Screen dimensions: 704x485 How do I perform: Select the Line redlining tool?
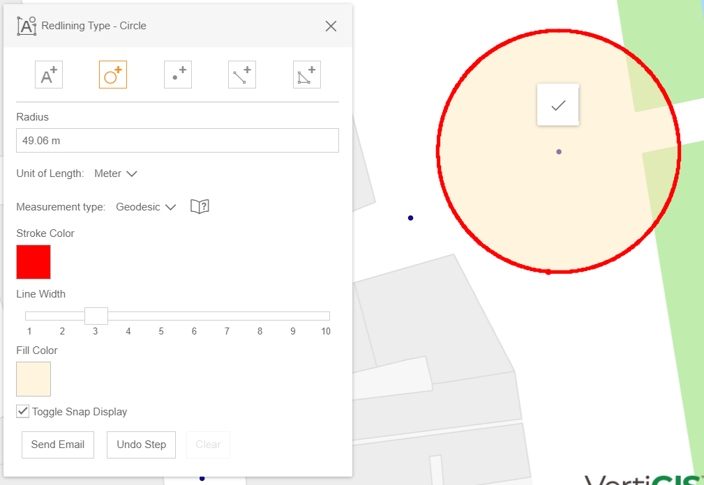pos(241,75)
